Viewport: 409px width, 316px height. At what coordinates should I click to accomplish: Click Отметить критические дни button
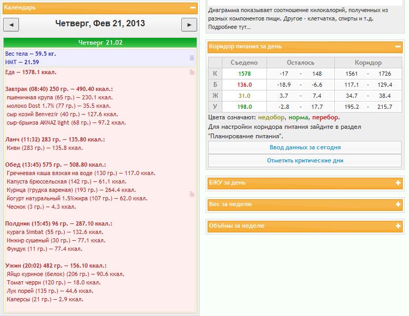click(305, 160)
